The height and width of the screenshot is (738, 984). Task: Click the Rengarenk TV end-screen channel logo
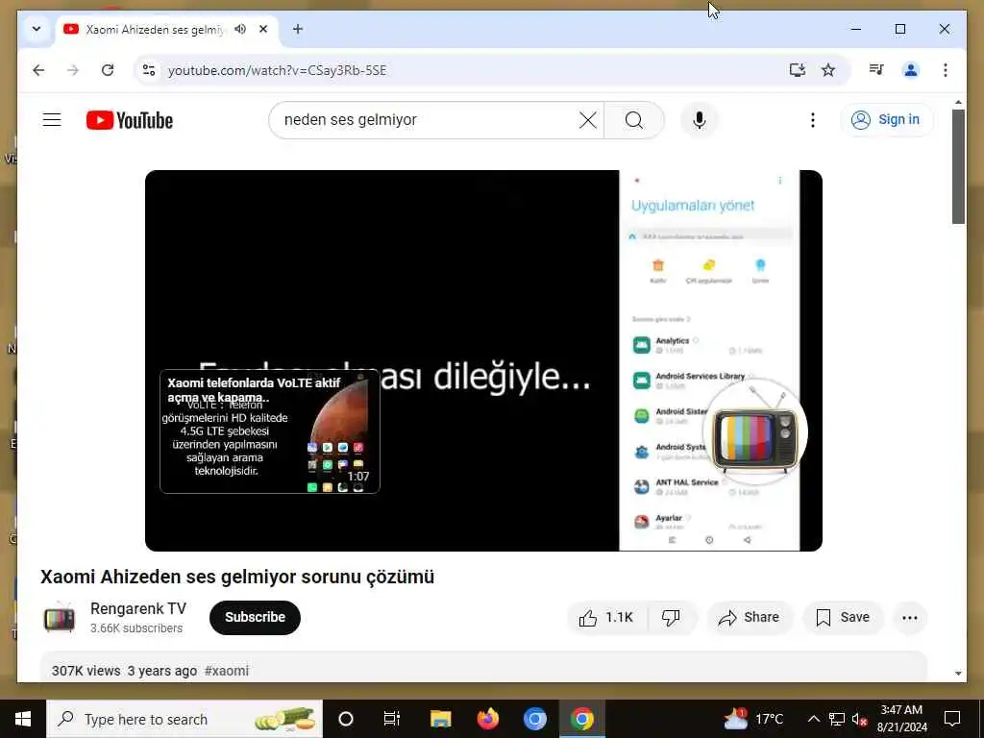(755, 431)
